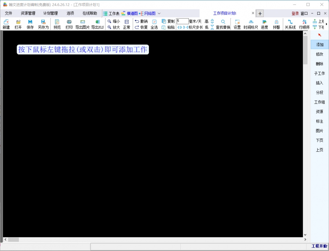The width and height of the screenshot is (329, 251).
Task: Open the 计划管理 menu
Action: (x=51, y=13)
